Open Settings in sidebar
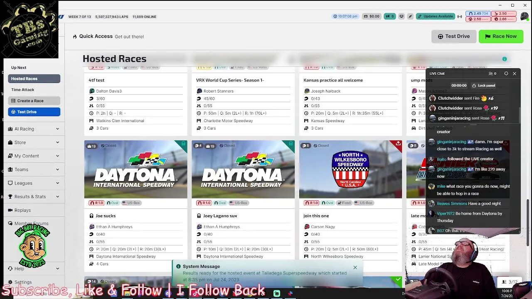 pyautogui.click(x=23, y=282)
